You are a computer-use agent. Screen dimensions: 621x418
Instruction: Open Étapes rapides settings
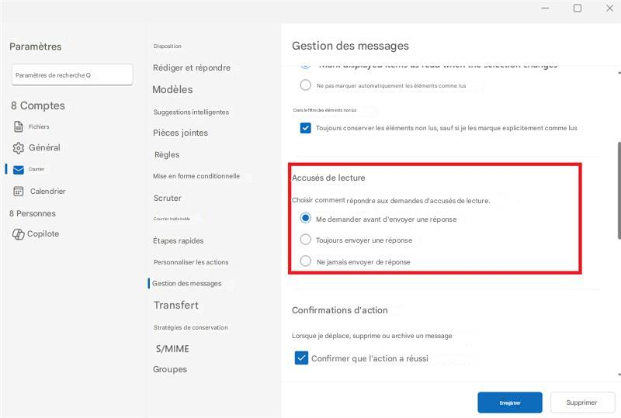tap(179, 240)
